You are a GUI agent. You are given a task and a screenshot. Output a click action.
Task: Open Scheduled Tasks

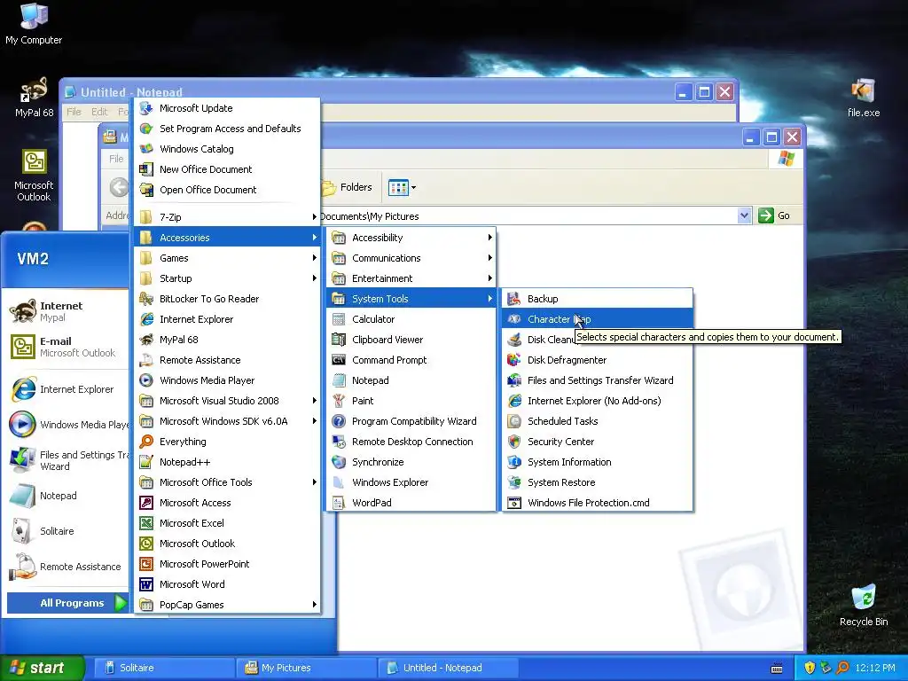[597, 421]
